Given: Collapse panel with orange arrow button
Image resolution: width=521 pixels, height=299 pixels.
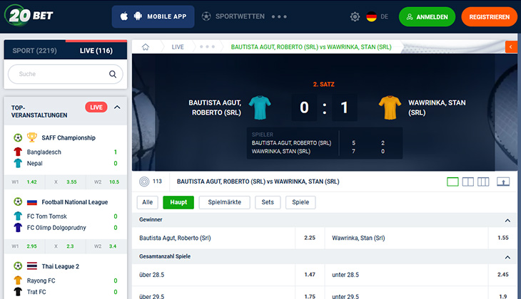Looking at the screenshot, I should click(511, 47).
